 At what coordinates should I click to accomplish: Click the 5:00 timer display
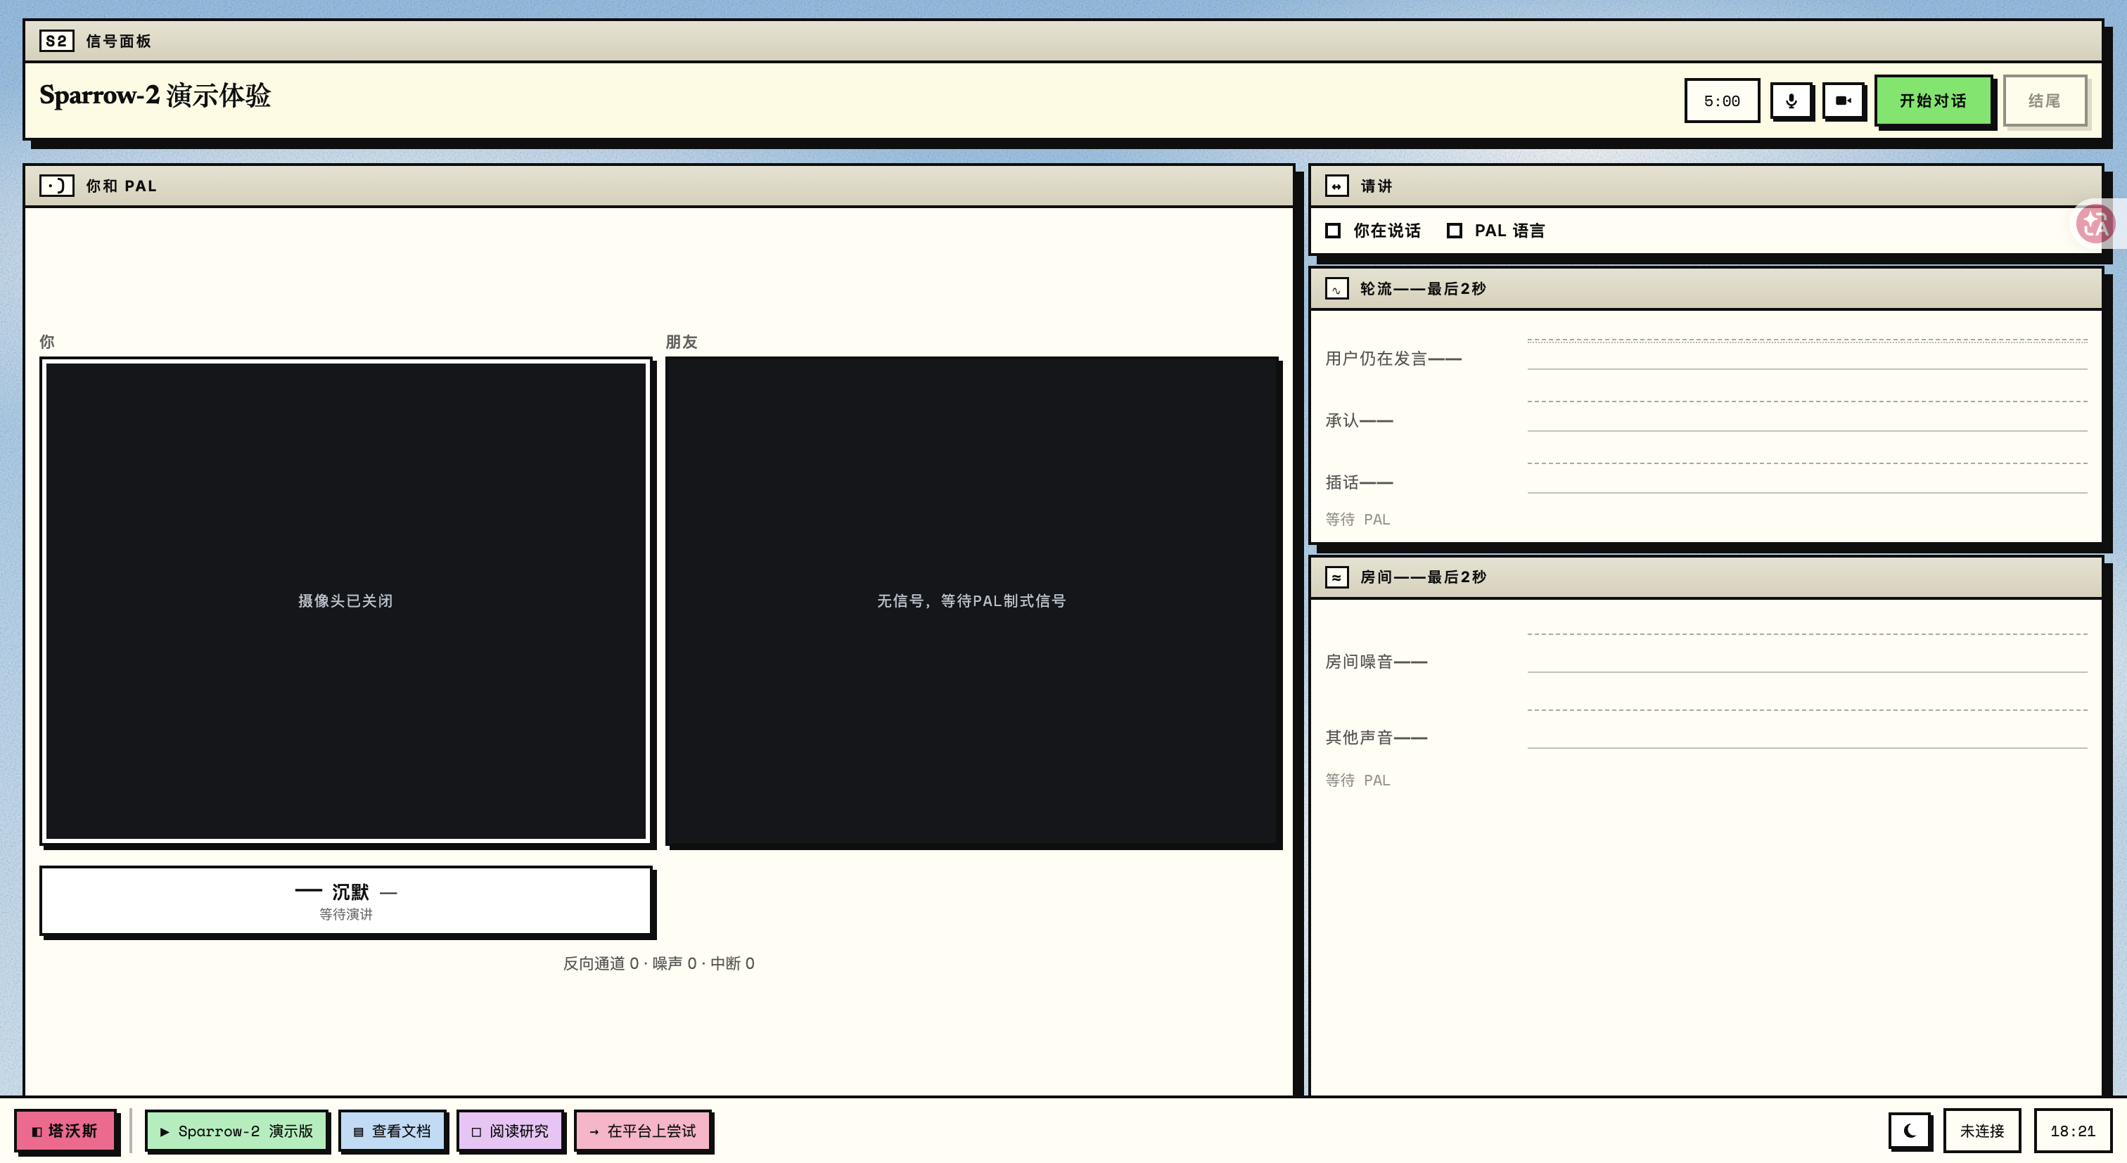click(x=1722, y=101)
